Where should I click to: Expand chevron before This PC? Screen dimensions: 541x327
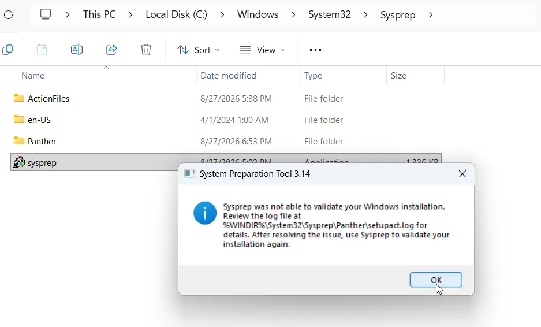click(68, 15)
